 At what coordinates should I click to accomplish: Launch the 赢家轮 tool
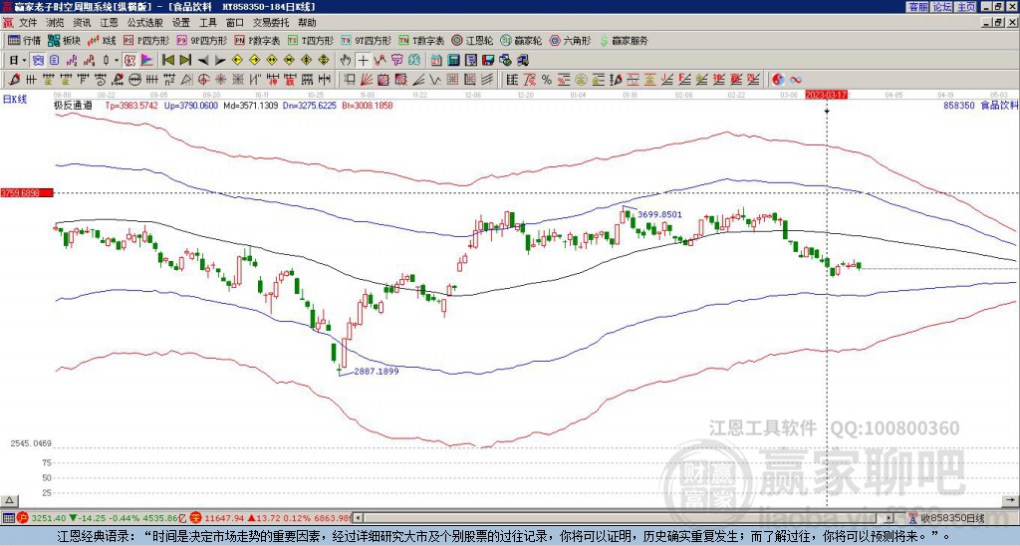[x=521, y=40]
